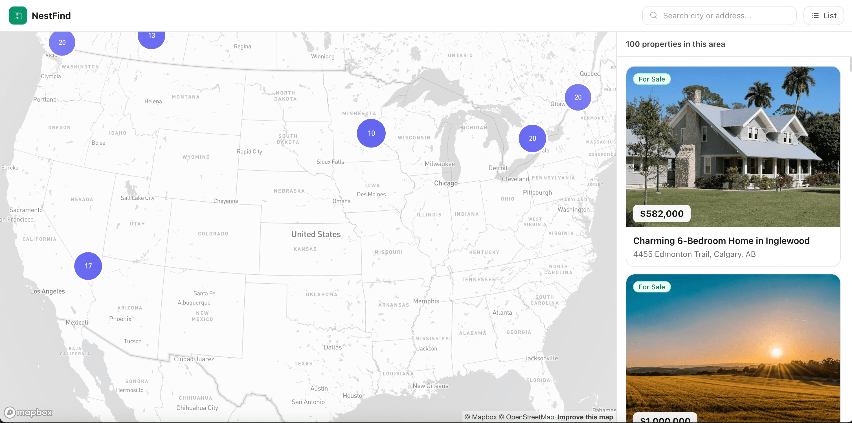Viewport: 852px width, 423px height.
Task: Click the NestFind building logo icon
Action: coord(17,15)
